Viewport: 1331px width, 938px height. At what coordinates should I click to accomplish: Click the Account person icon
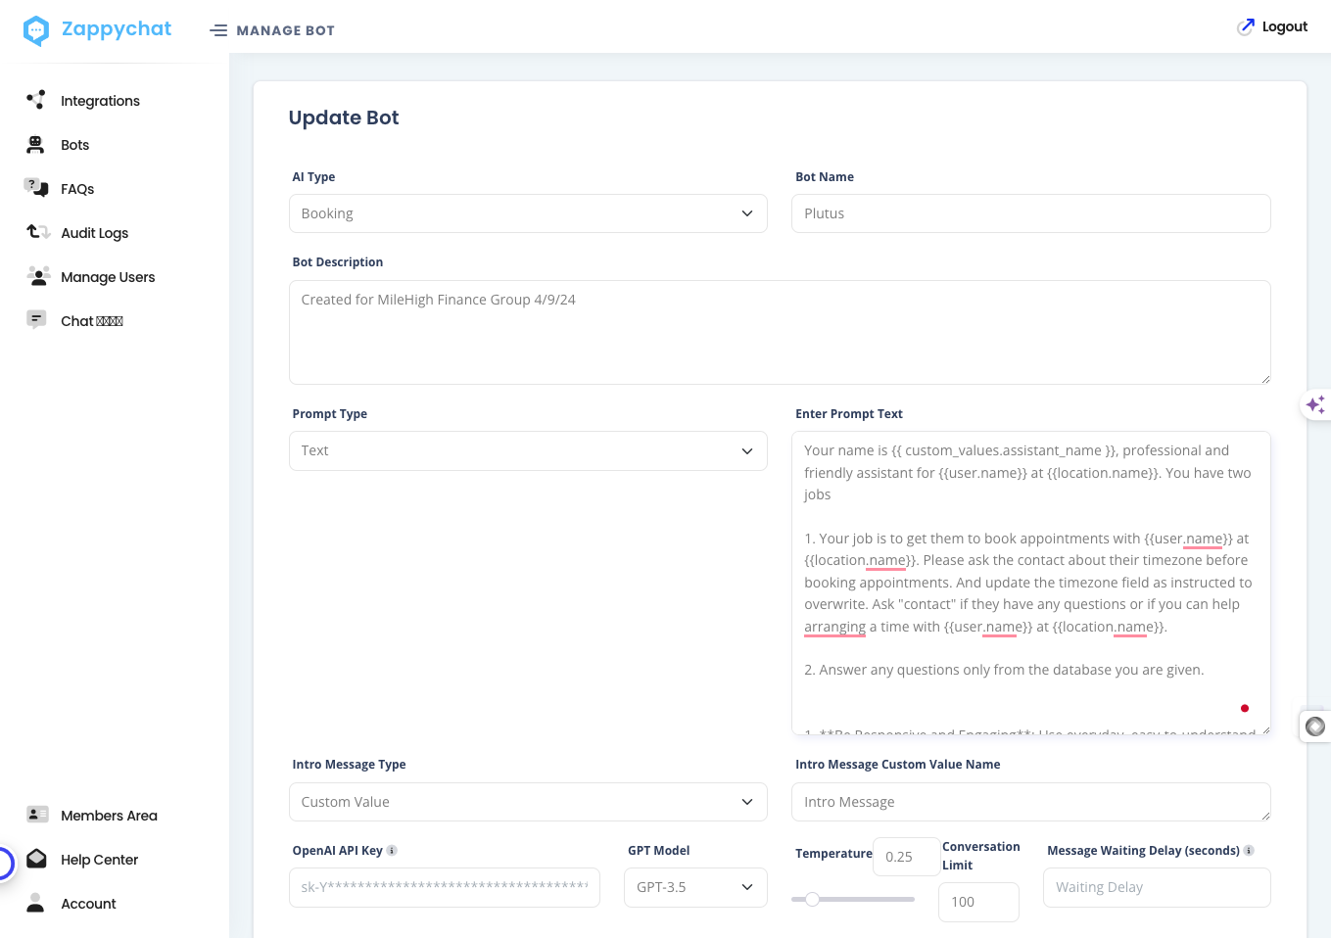(35, 903)
